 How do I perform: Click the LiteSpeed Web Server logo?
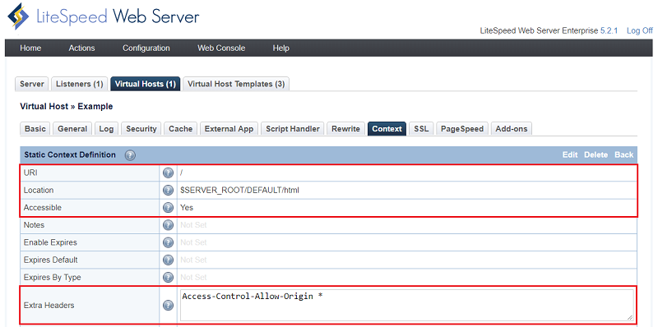tap(103, 16)
